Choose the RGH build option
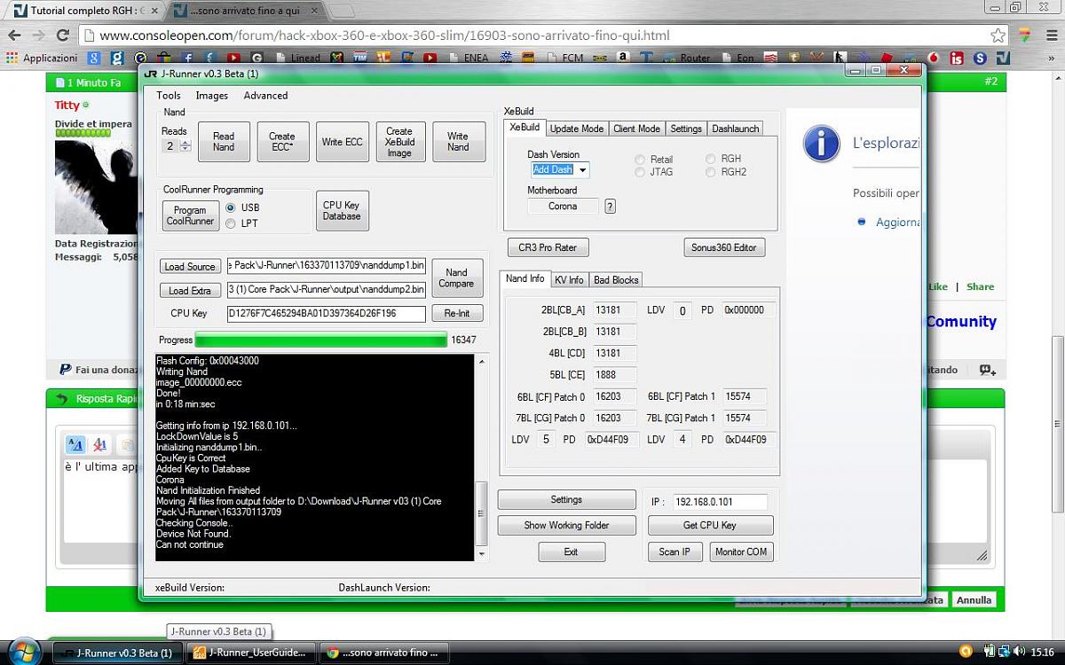The width and height of the screenshot is (1065, 665). click(711, 160)
